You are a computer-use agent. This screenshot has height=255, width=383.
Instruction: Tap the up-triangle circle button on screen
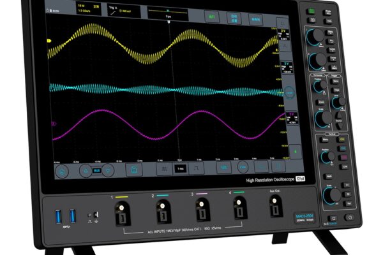tap(86, 171)
